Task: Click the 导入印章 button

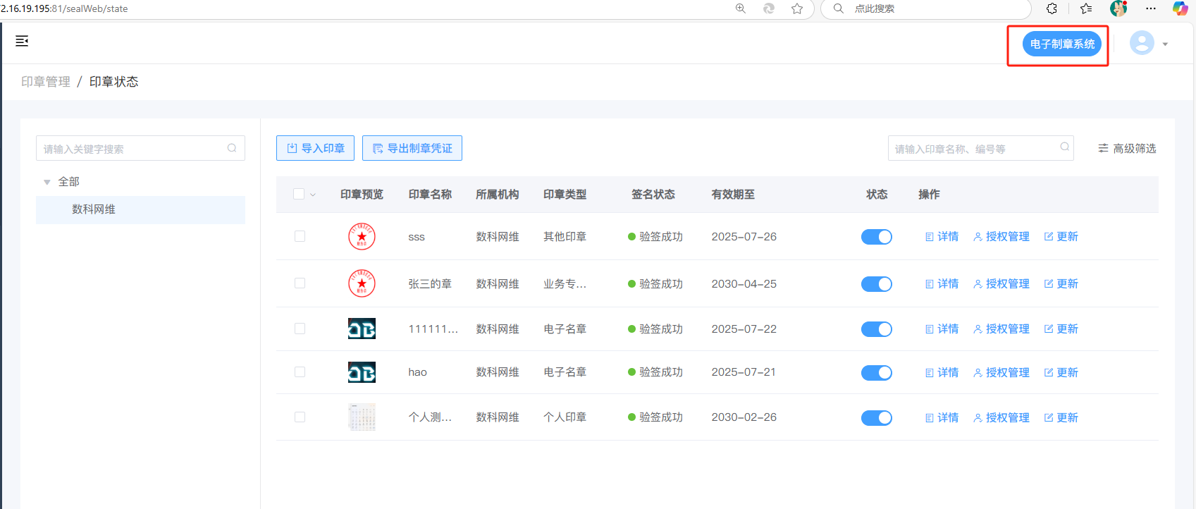Action: click(315, 148)
